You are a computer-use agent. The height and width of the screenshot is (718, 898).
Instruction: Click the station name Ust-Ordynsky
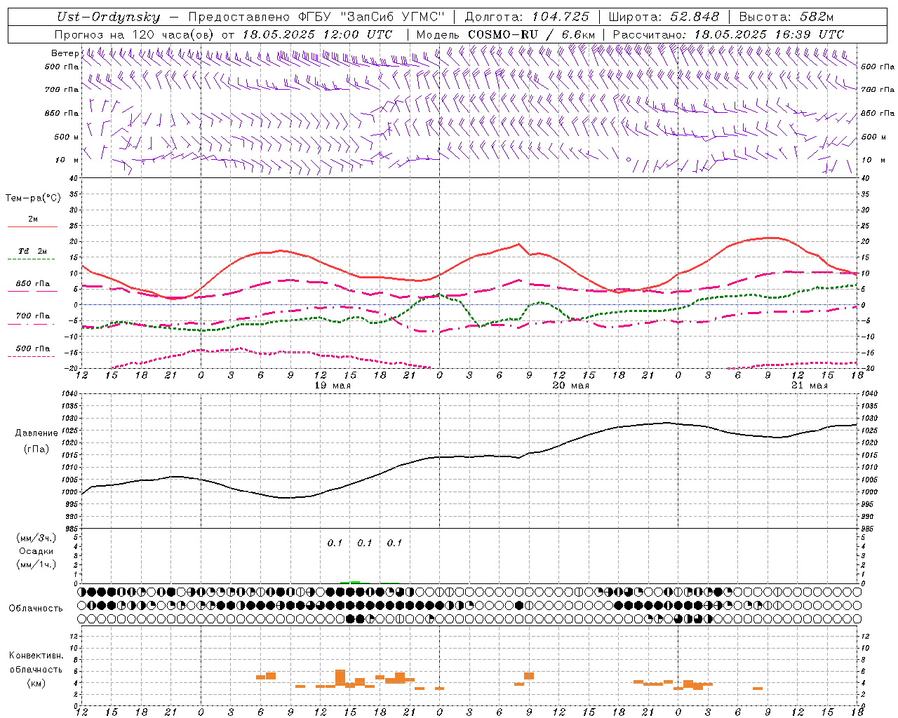coord(108,18)
